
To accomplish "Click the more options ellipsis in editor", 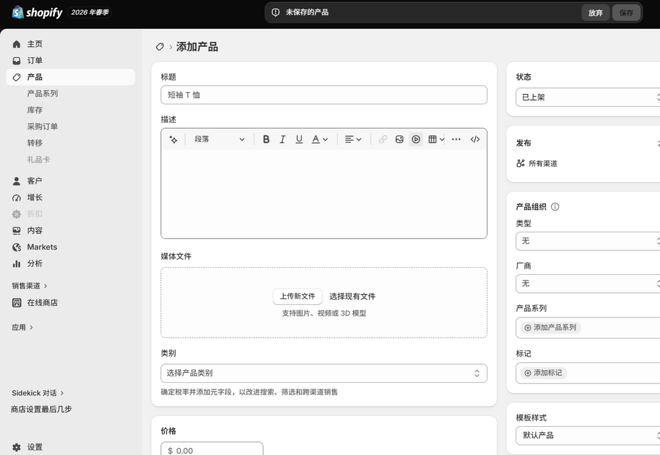I will (456, 140).
